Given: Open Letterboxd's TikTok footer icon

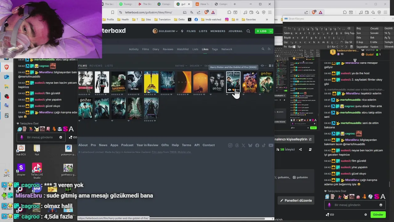Looking at the screenshot, I should point(264,145).
